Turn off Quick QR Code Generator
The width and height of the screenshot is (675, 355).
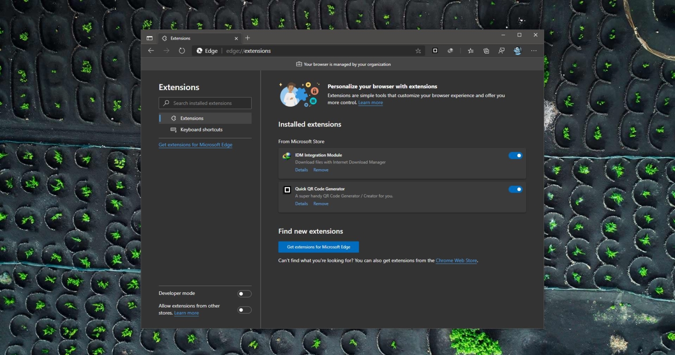(x=515, y=189)
